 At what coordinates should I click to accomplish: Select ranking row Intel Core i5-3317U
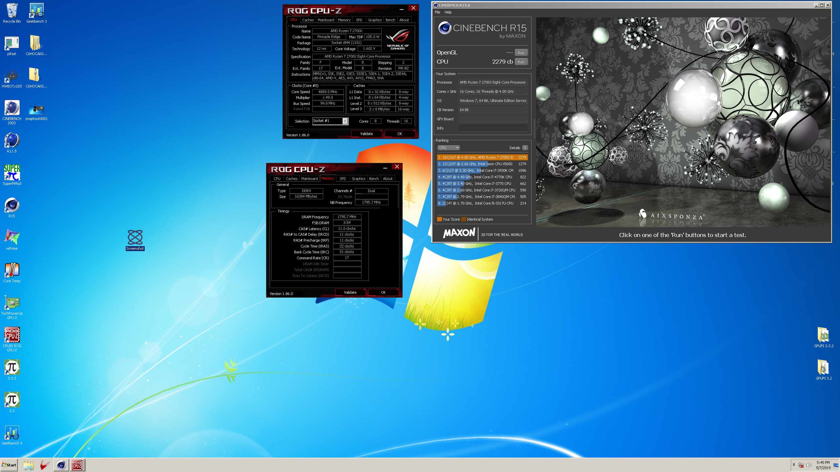pyautogui.click(x=482, y=203)
